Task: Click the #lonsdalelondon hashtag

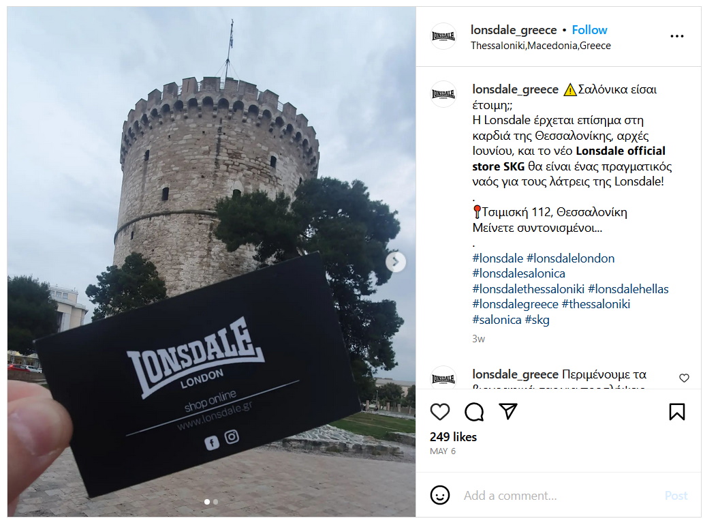Action: (x=570, y=258)
